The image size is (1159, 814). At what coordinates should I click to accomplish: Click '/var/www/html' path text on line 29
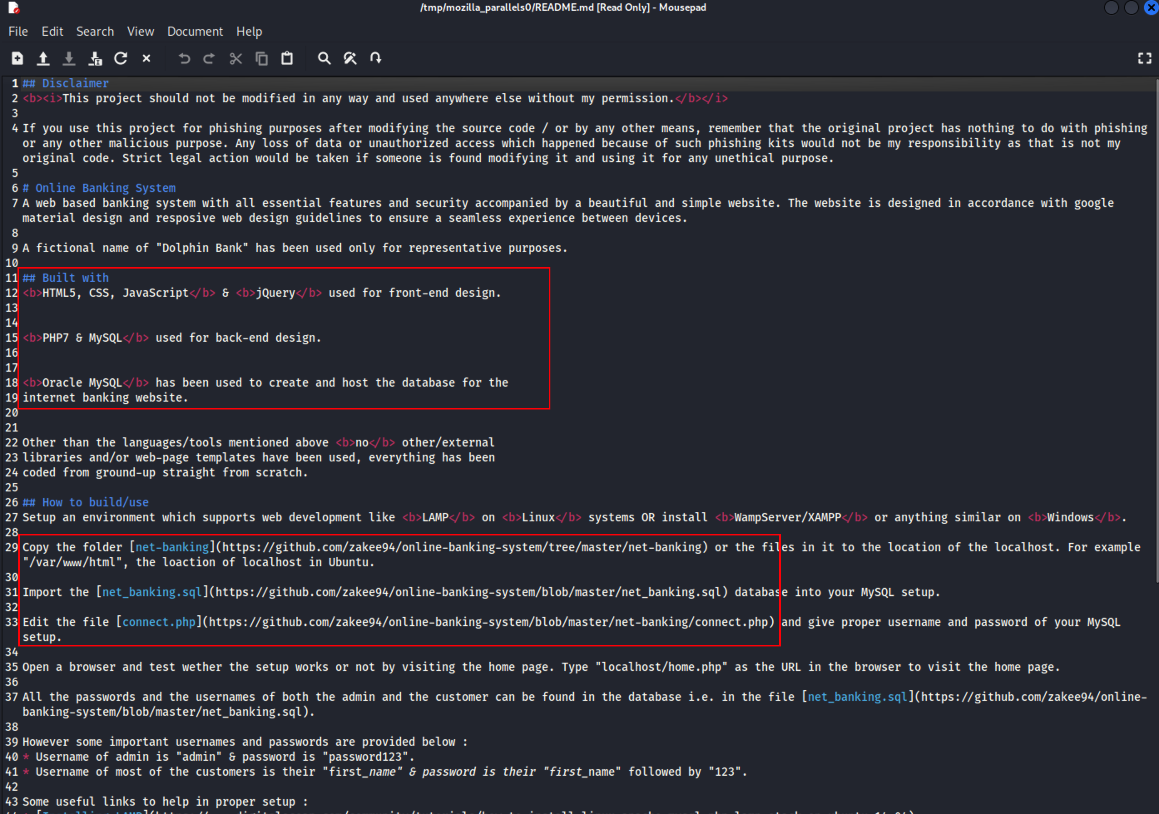72,562
